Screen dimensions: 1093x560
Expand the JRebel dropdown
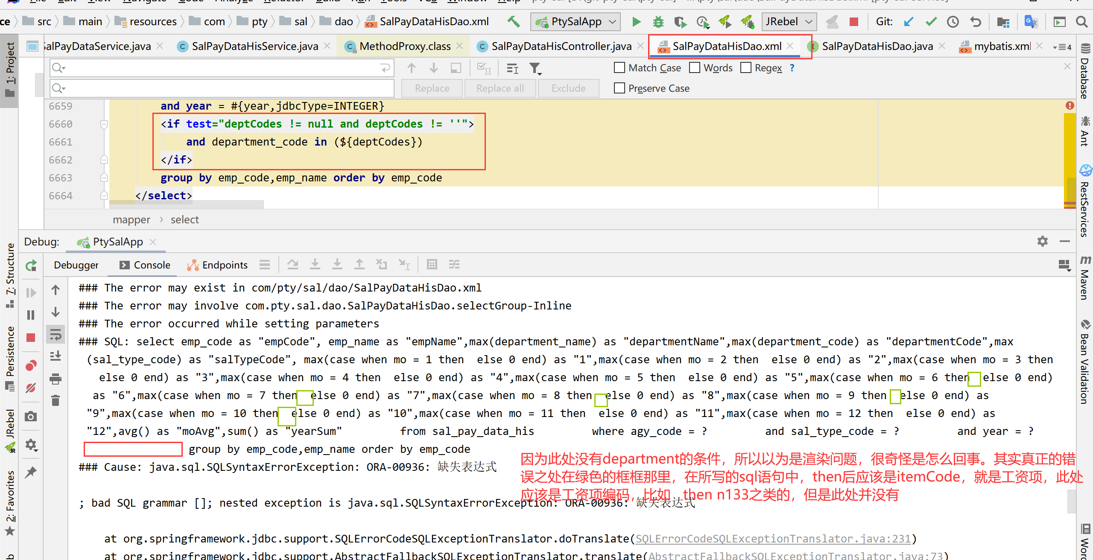[789, 22]
